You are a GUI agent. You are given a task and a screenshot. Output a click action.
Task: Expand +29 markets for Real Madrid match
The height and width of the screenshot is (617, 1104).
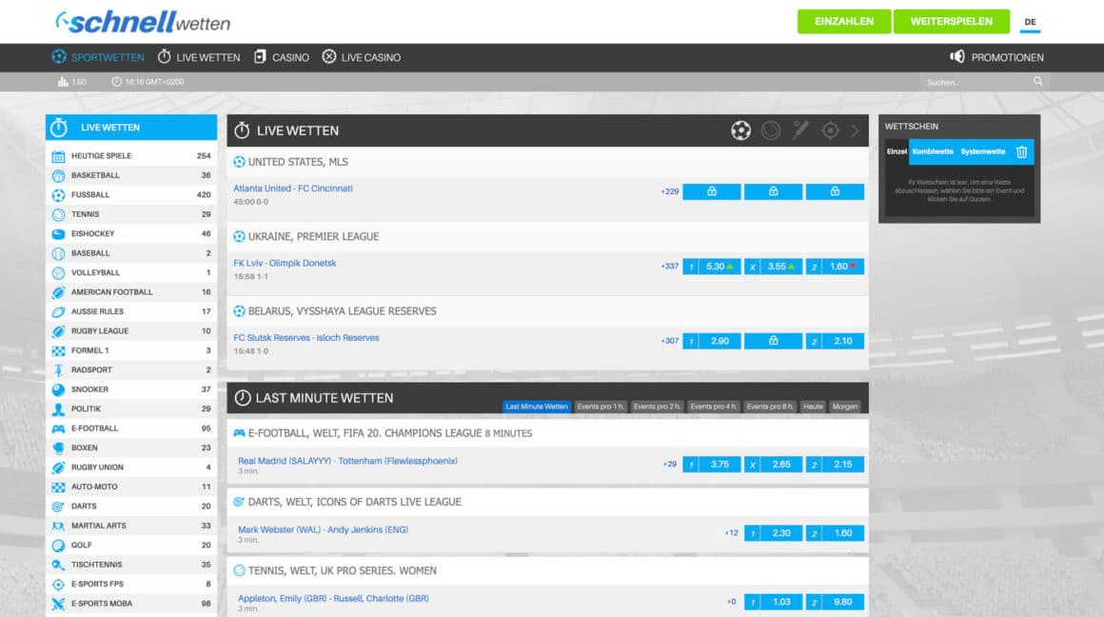pyautogui.click(x=670, y=464)
